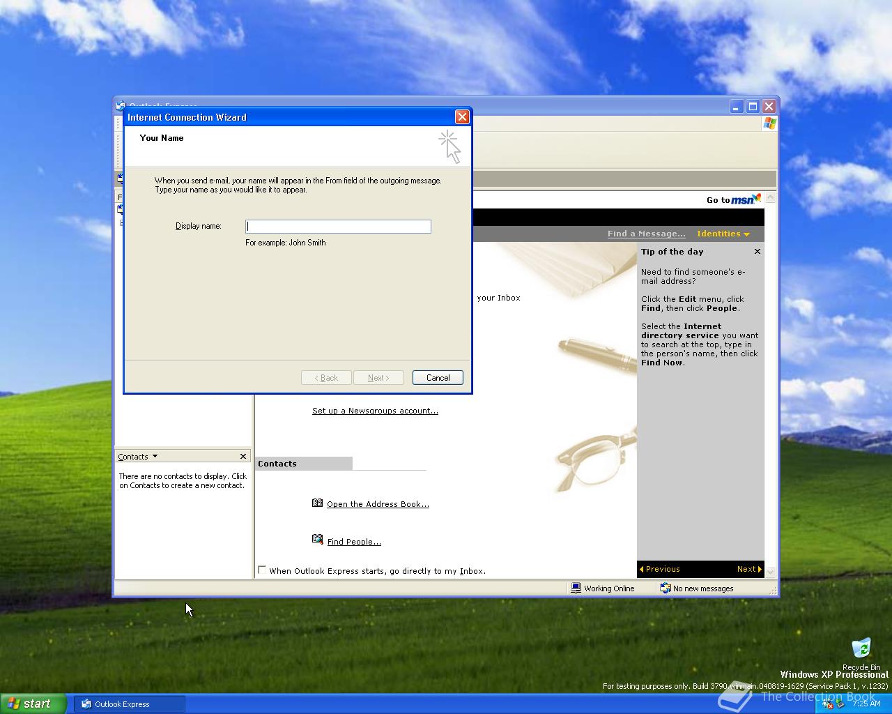Open the Recycle Bin icon

tap(861, 648)
